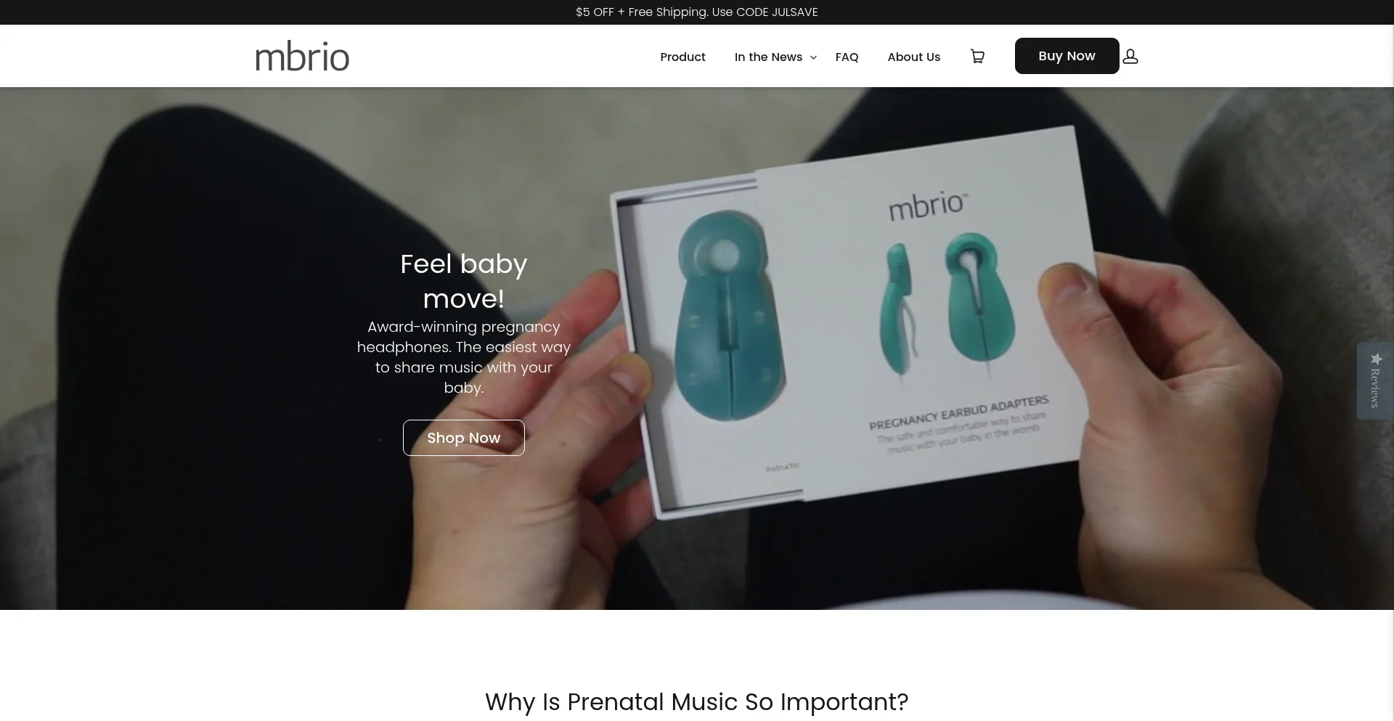This screenshot has height=721, width=1394.
Task: Open the About Us link
Action: [x=913, y=57]
